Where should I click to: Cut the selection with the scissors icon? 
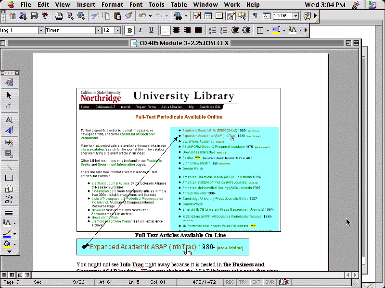tap(95, 16)
